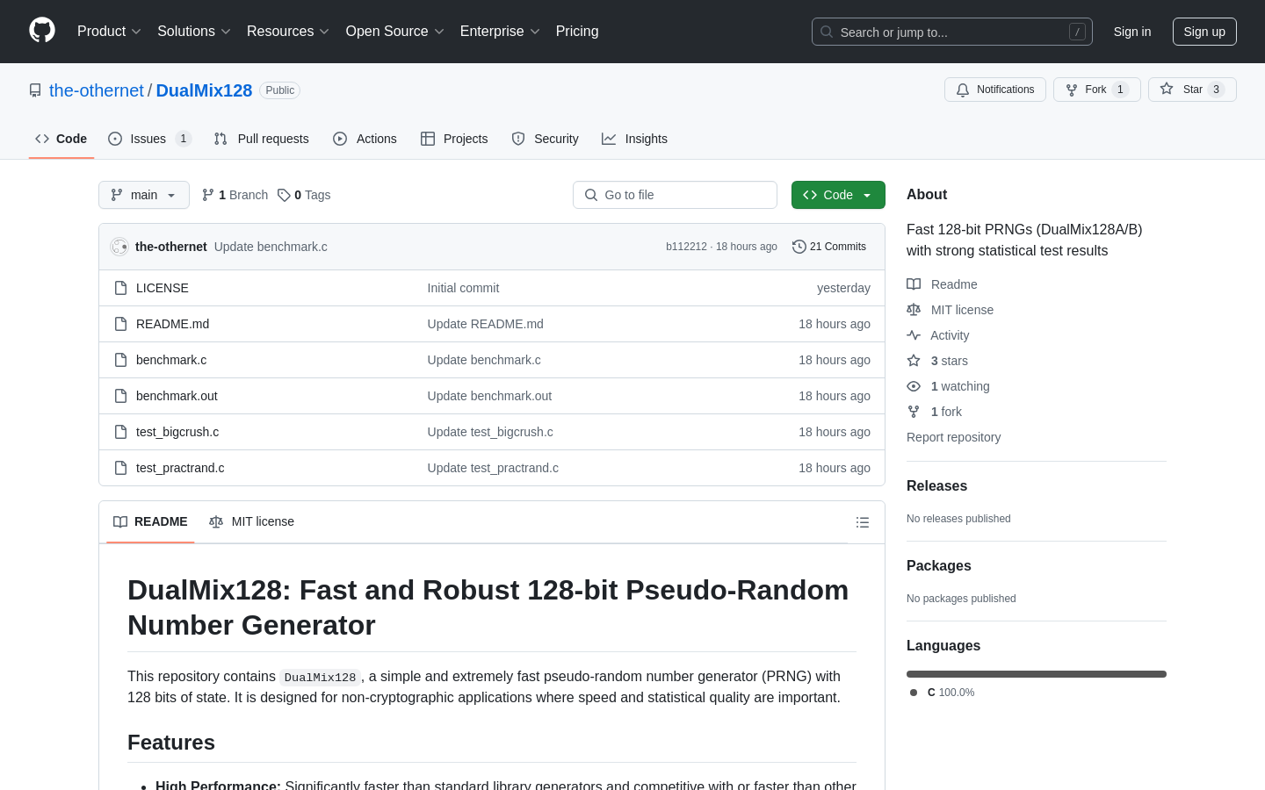Click the repository book icon beside the-othernet
The image size is (1265, 790).
(35, 90)
